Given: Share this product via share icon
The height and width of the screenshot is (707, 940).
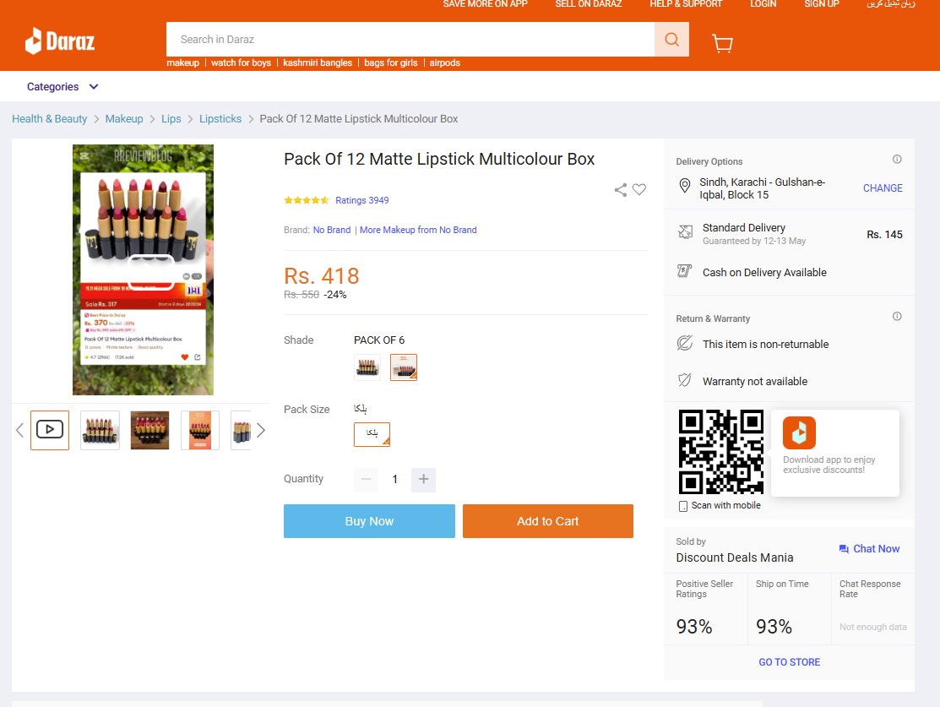Looking at the screenshot, I should (621, 190).
